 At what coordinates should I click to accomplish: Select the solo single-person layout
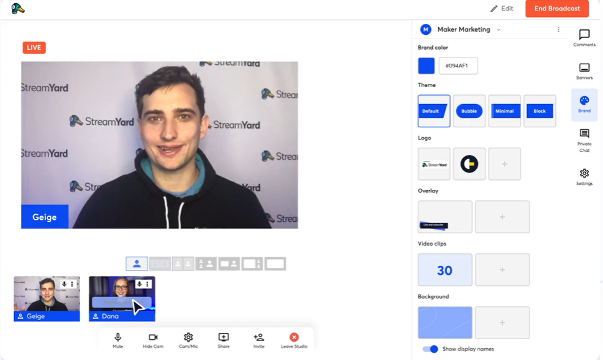coord(137,264)
